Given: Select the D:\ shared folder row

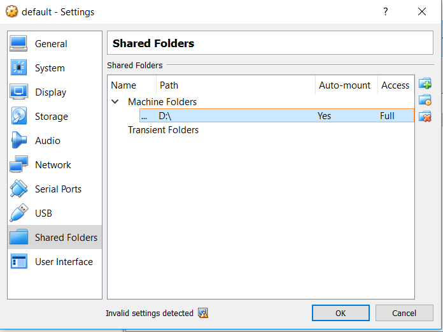Looking at the screenshot, I should pyautogui.click(x=255, y=116).
